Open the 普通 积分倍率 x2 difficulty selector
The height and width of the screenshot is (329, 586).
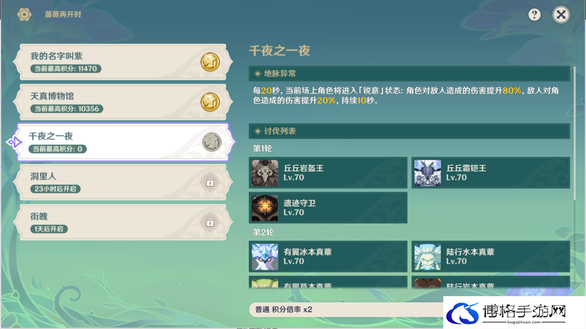(x=346, y=310)
